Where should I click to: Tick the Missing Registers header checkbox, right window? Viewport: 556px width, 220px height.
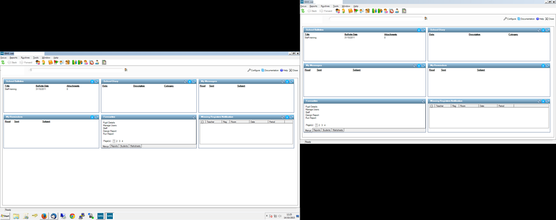tap(431, 106)
